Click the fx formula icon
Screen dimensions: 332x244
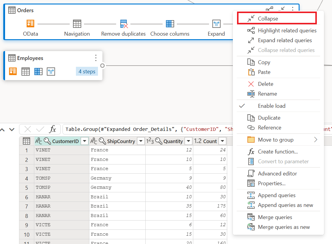tap(52, 129)
